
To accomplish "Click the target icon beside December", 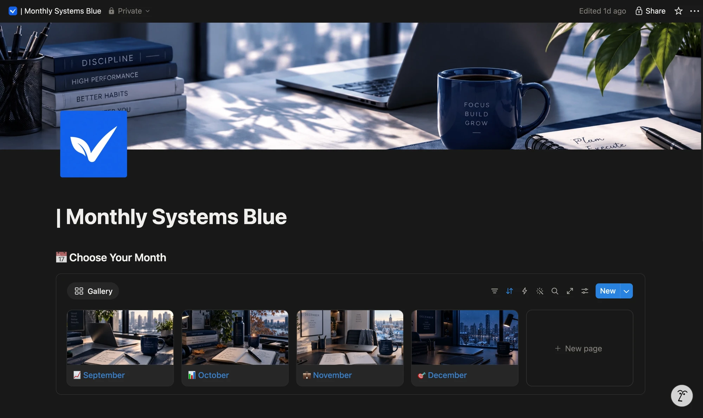I will (421, 375).
